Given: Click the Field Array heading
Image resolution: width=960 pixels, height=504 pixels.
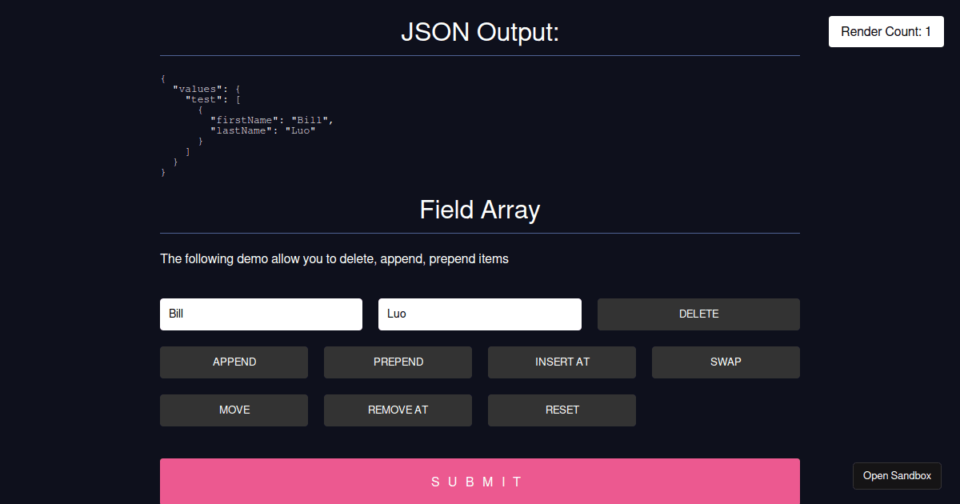Looking at the screenshot, I should [x=480, y=210].
